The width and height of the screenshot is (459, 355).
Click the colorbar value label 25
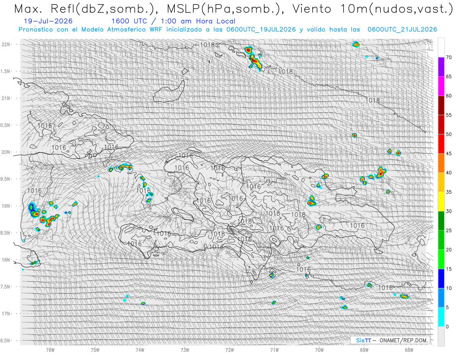click(x=449, y=231)
